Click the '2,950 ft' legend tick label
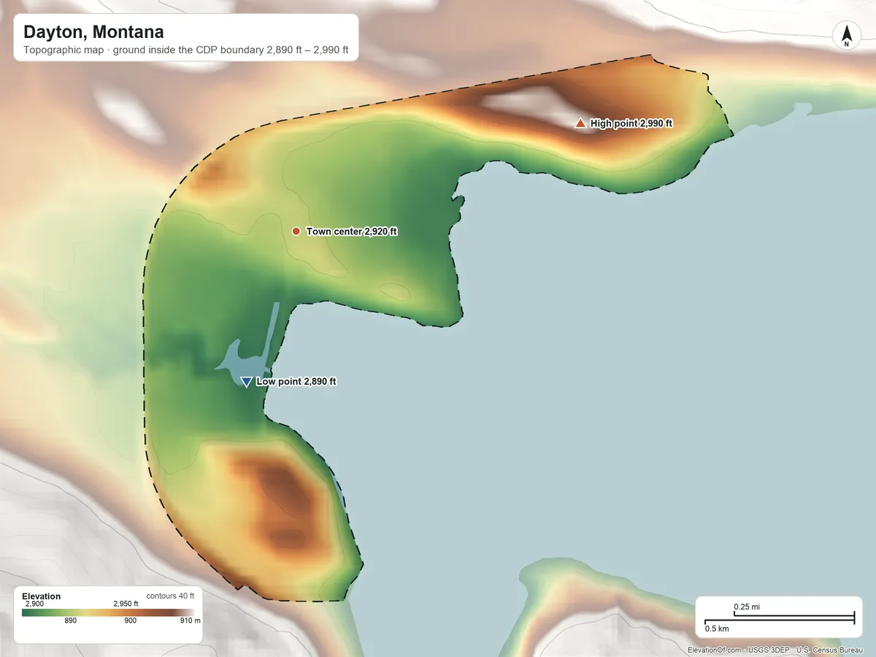The image size is (876, 657). click(x=126, y=604)
